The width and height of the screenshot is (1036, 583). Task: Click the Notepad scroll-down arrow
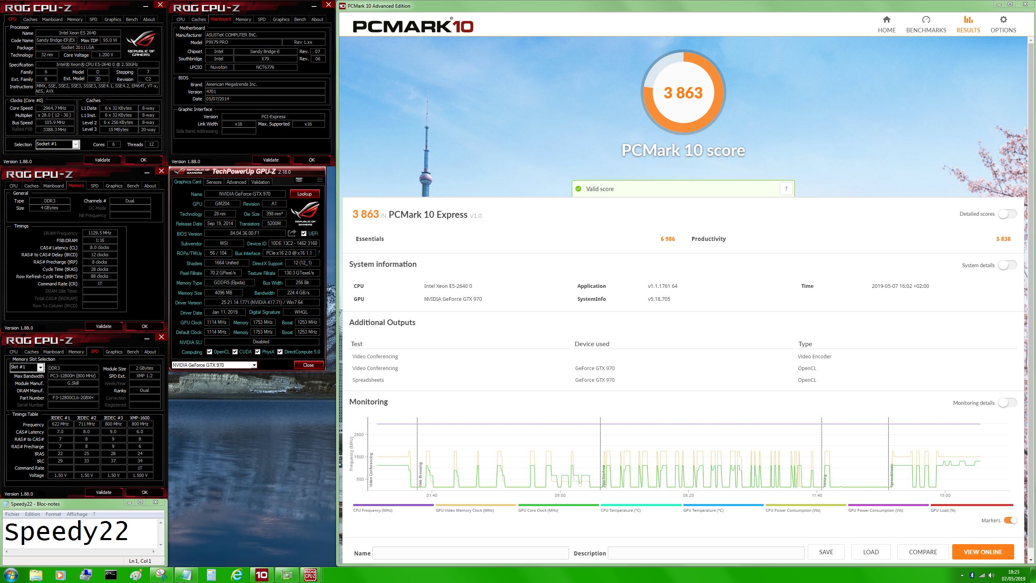[x=161, y=545]
